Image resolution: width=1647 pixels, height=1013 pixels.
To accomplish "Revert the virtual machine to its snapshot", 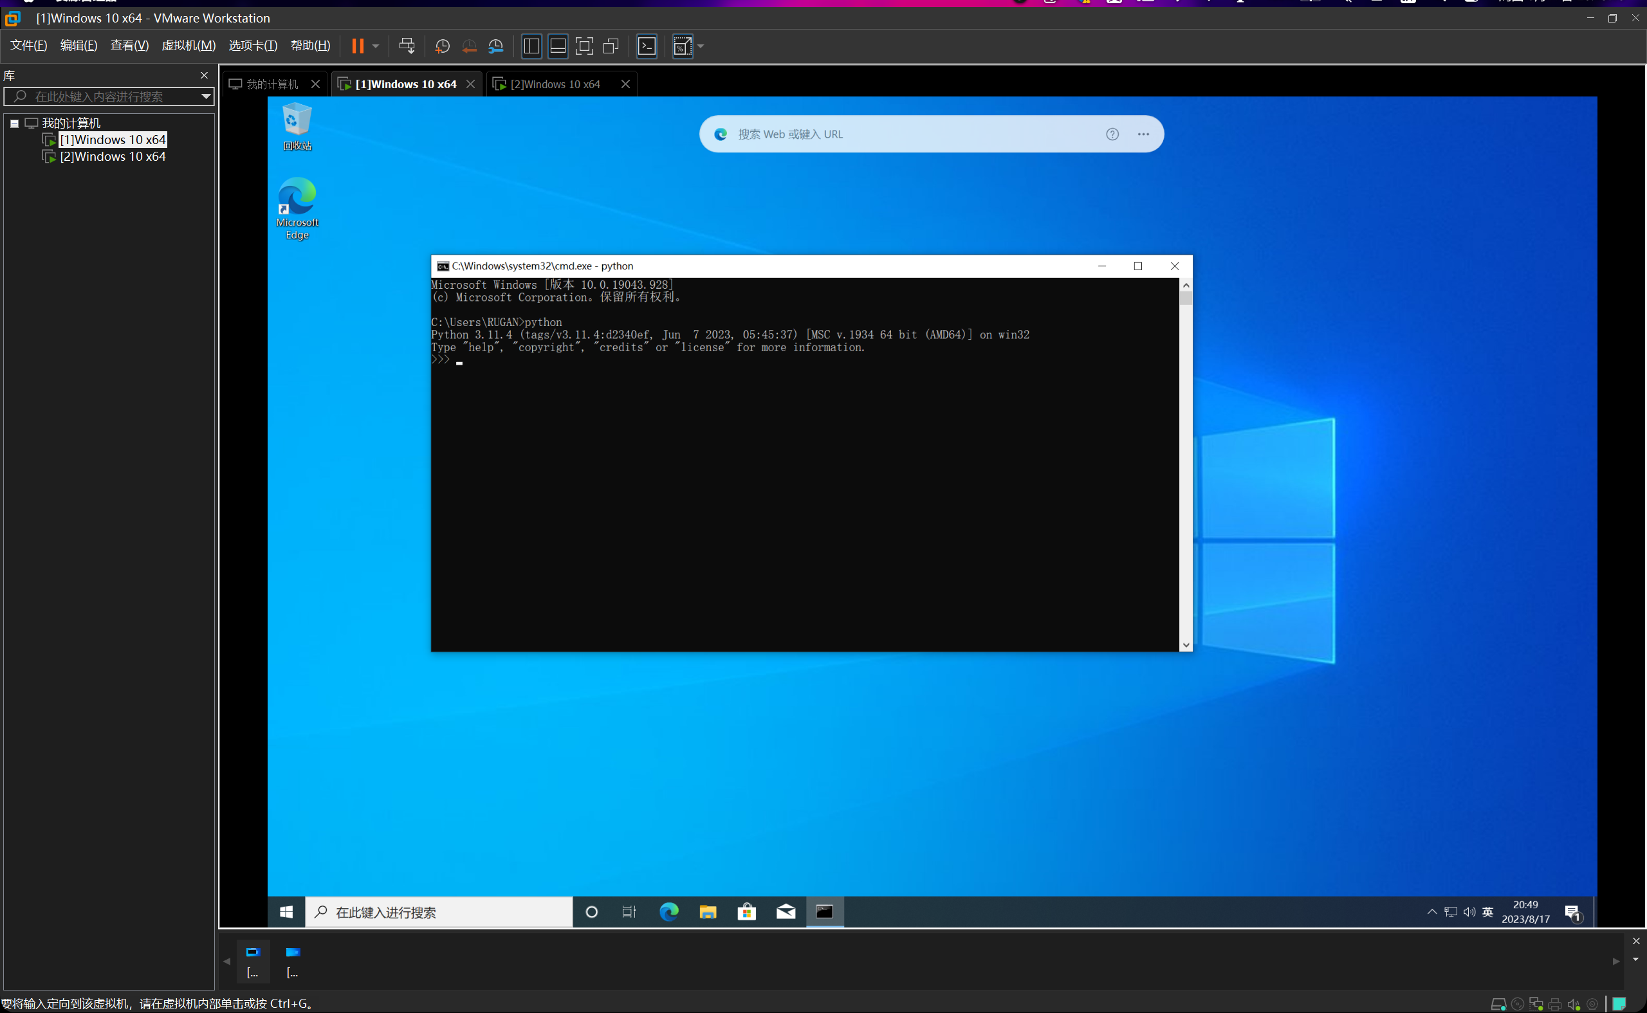I will coord(469,46).
